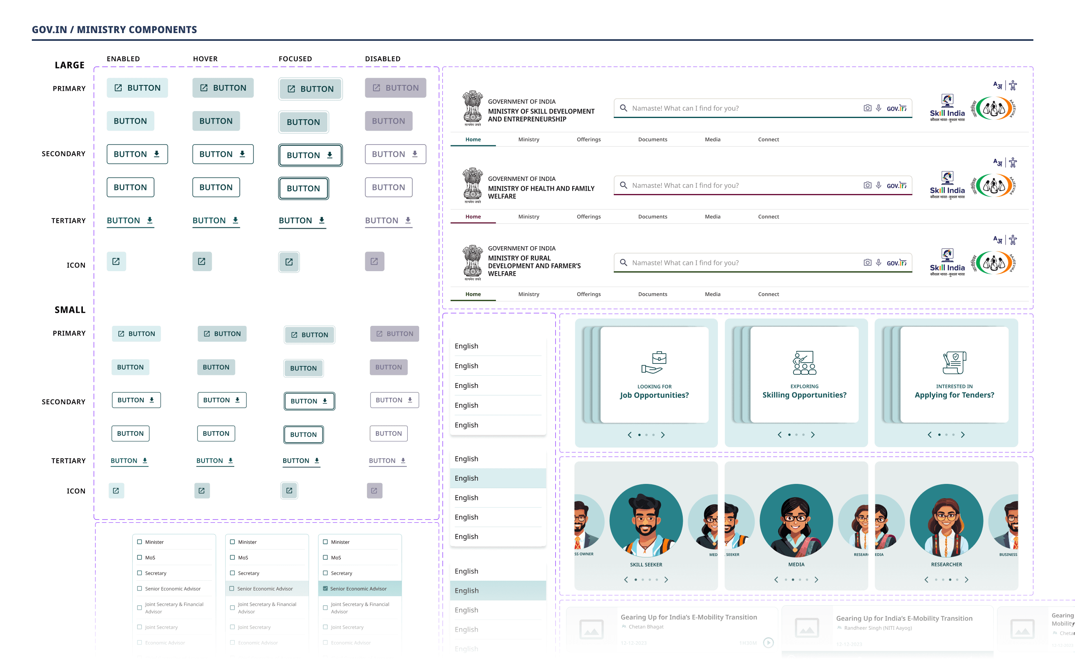The height and width of the screenshot is (664, 1075).
Task: Check the Minister box in the first list
Action: [x=140, y=542]
